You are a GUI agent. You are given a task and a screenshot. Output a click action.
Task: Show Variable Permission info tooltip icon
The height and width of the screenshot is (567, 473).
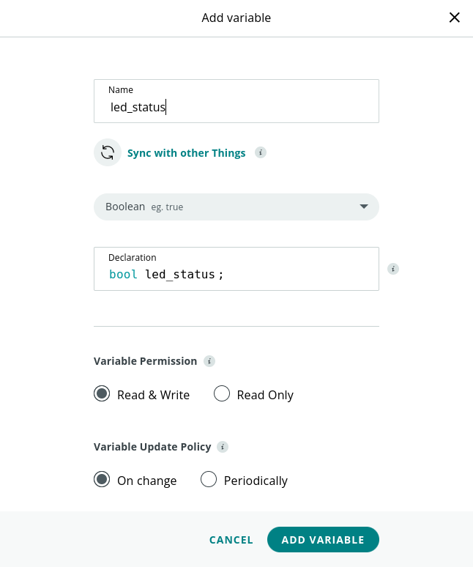pos(209,361)
